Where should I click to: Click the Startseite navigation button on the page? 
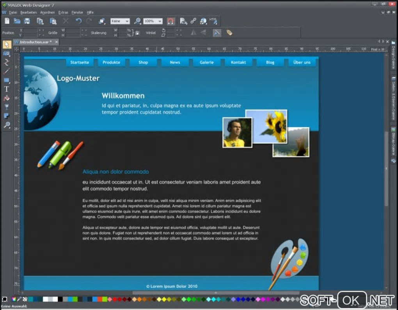pos(80,62)
